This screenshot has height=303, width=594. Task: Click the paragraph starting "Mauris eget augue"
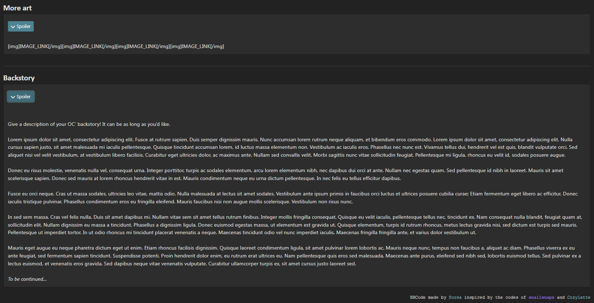tap(294, 256)
